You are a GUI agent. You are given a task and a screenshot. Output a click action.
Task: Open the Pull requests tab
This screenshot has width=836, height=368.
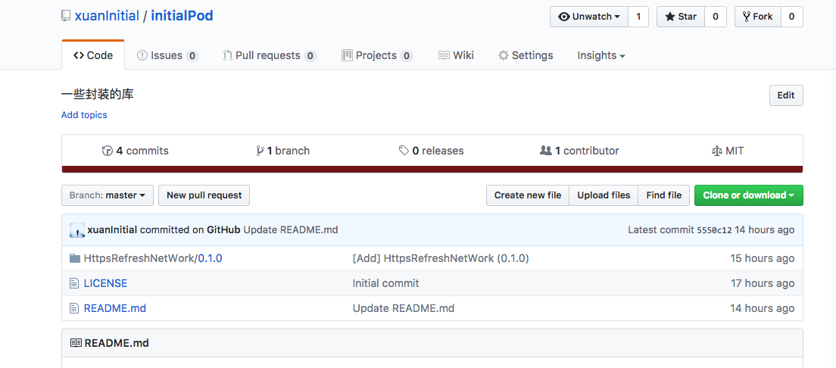pyautogui.click(x=270, y=55)
